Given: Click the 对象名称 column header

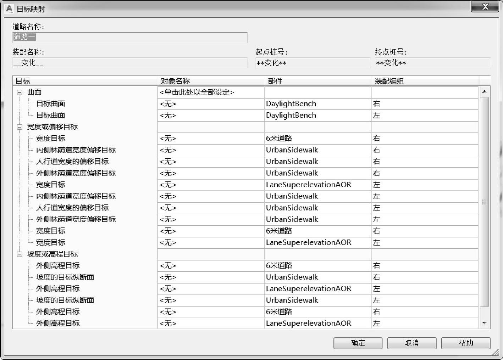Looking at the screenshot, I should pyautogui.click(x=211, y=81).
